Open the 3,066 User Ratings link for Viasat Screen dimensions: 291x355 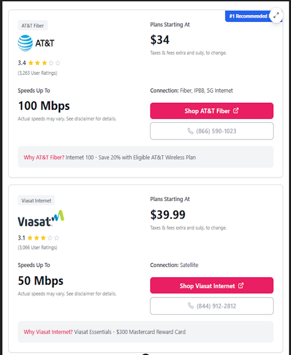coord(37,248)
